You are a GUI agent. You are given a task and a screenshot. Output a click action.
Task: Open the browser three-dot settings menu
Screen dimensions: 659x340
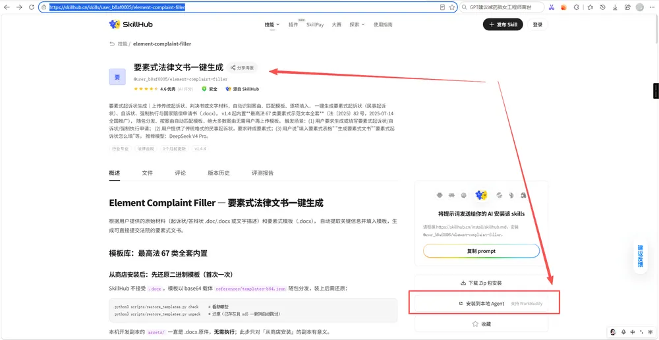652,7
